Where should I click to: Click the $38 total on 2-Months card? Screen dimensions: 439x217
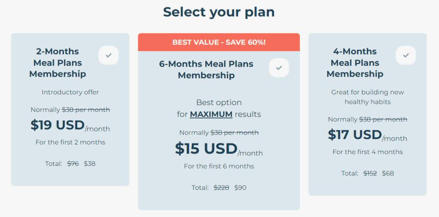[x=90, y=164]
